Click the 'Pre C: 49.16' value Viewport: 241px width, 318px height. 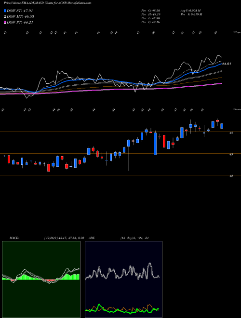[150, 22]
